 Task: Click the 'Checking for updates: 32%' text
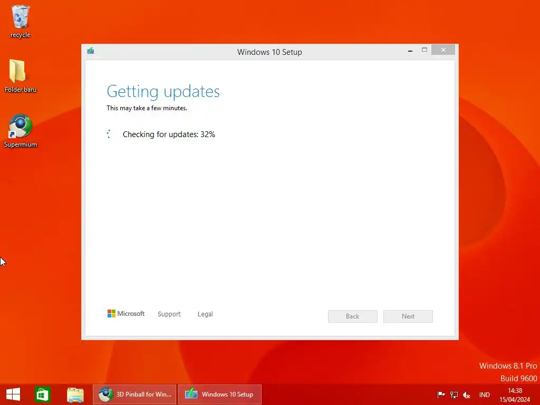(169, 134)
